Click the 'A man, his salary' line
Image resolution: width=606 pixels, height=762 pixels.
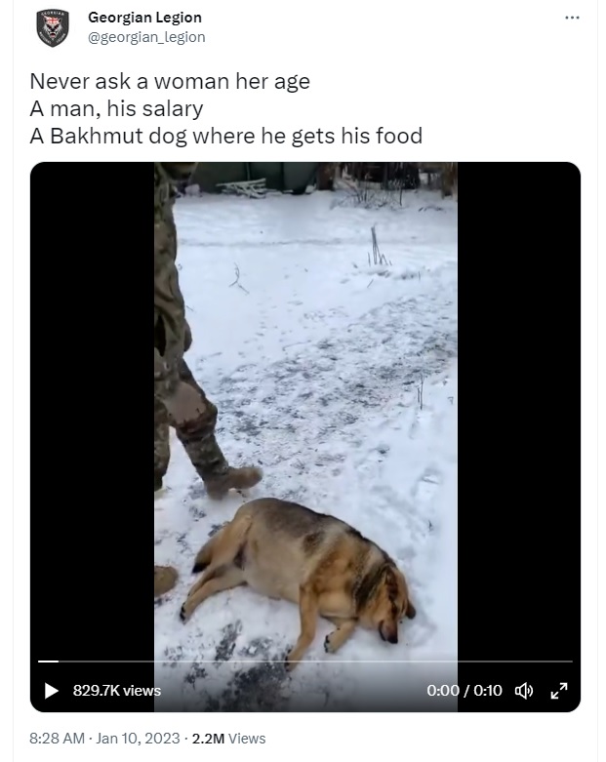(117, 108)
